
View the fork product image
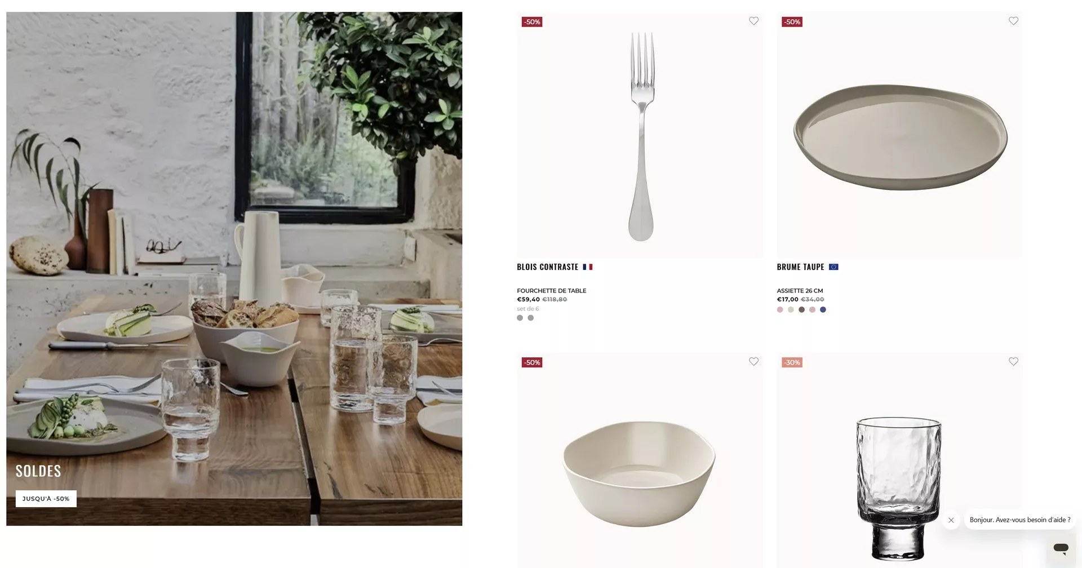click(640, 135)
